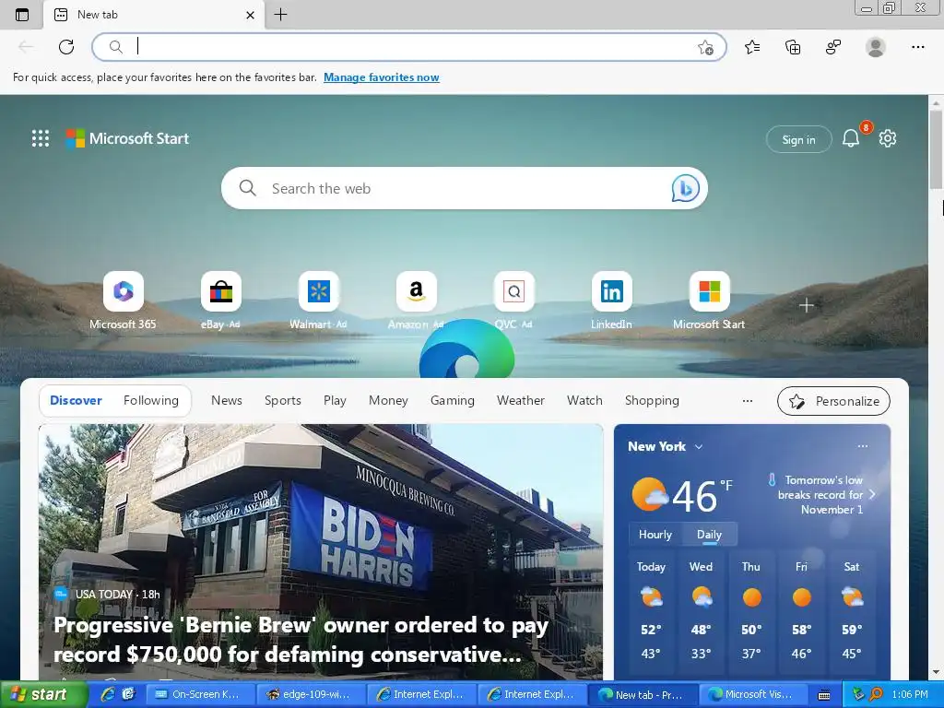
Task: Open the Sports category
Action: click(x=282, y=400)
